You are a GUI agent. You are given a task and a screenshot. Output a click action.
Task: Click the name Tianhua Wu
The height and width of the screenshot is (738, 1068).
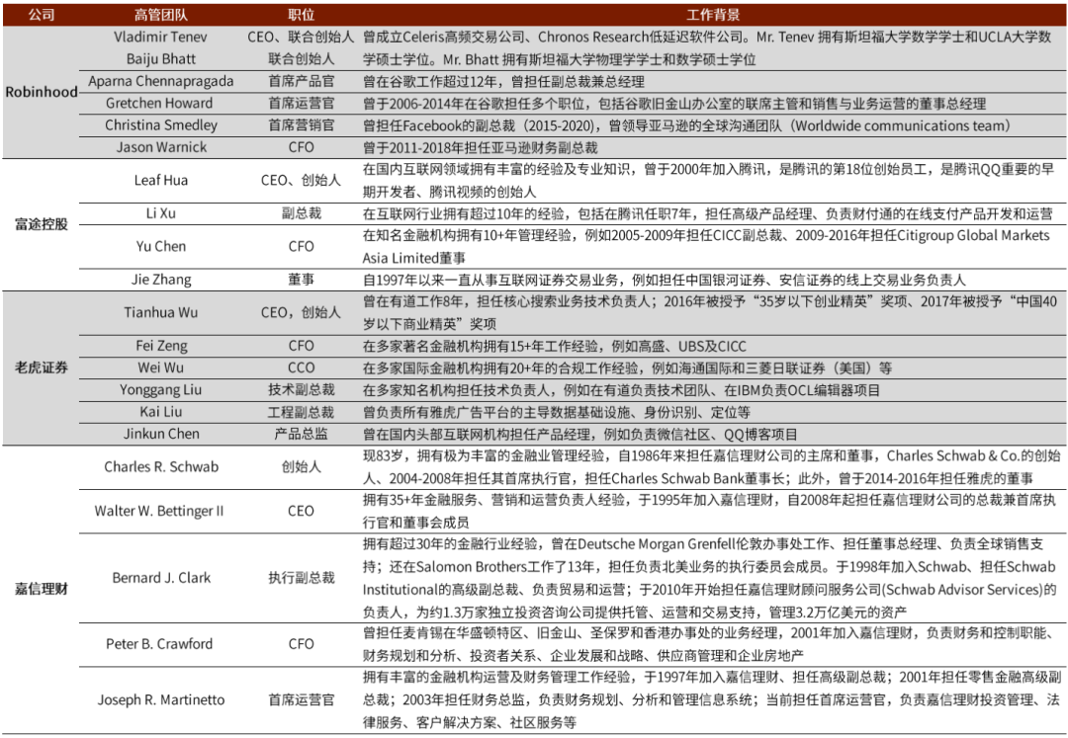[x=161, y=312]
